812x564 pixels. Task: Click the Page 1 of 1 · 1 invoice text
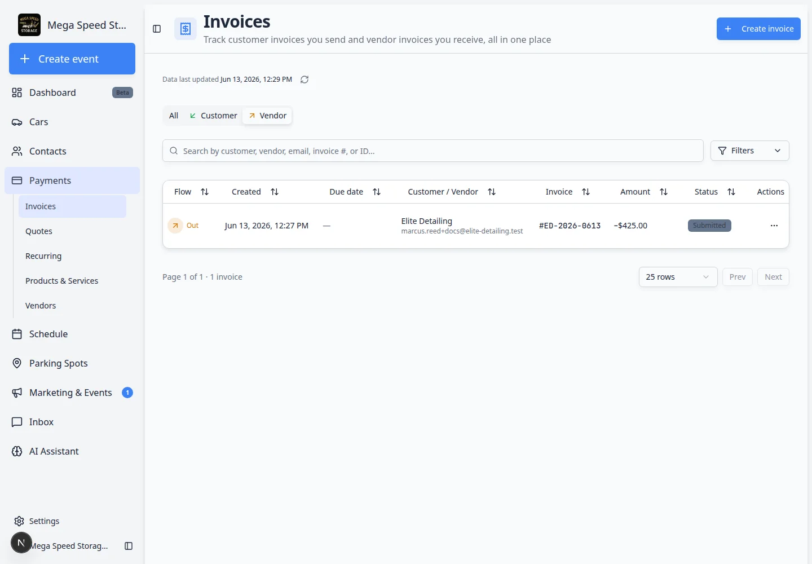[202, 277]
